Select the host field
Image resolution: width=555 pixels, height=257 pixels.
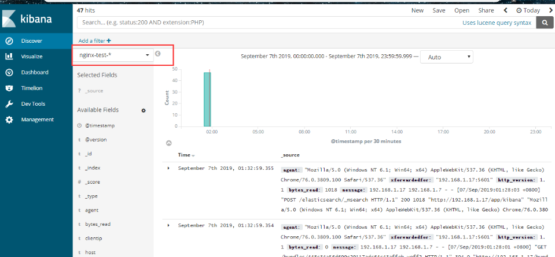pyautogui.click(x=90, y=253)
